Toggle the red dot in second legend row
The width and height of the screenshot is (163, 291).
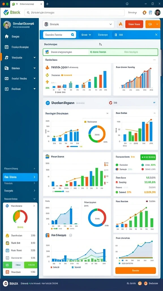pyautogui.click(x=143, y=169)
